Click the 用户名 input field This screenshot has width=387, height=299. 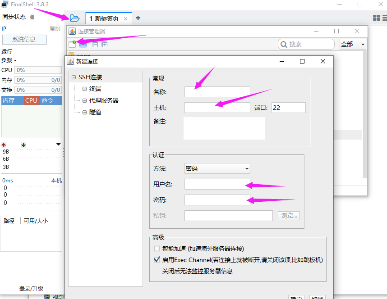[217, 184]
